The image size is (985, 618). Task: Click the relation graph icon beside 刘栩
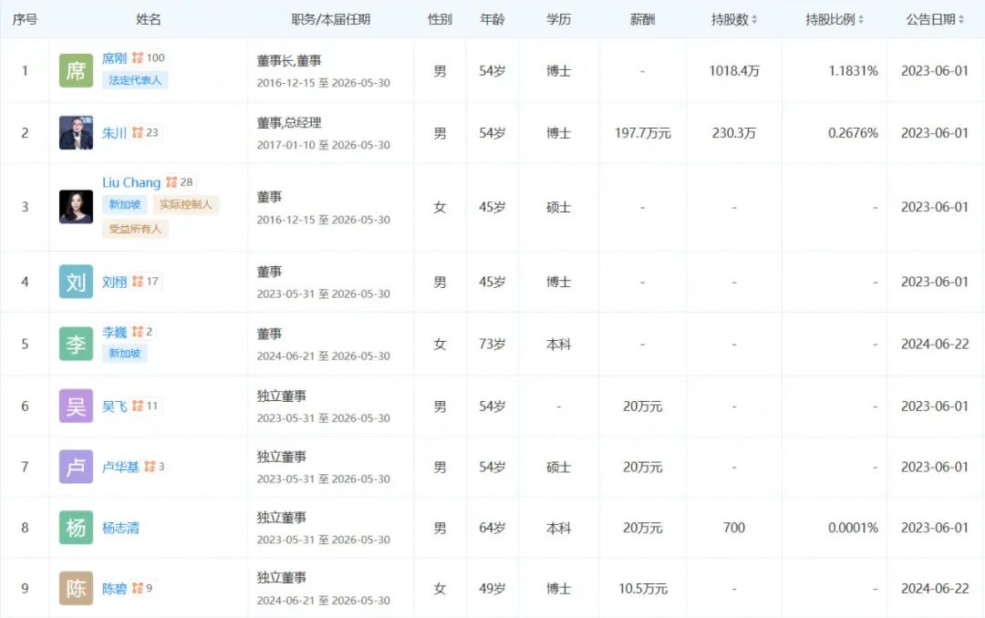coord(138,282)
